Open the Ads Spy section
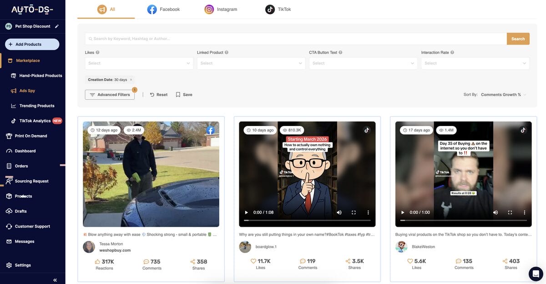 (x=26, y=90)
